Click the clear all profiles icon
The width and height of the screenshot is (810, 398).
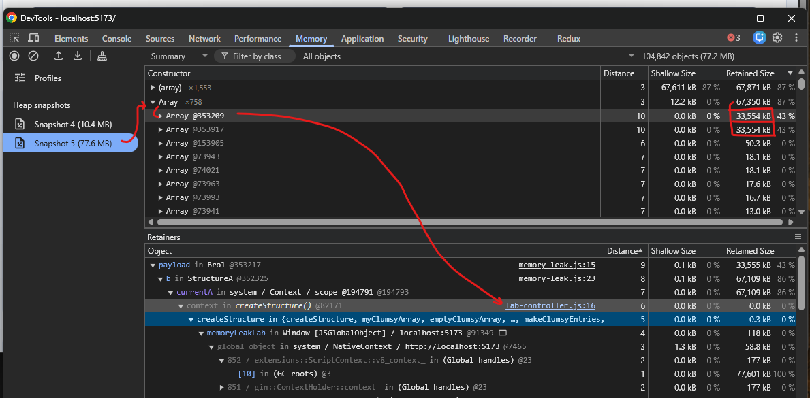[33, 56]
